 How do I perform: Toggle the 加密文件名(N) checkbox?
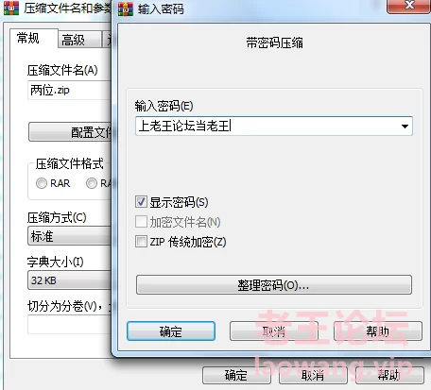coord(141,222)
